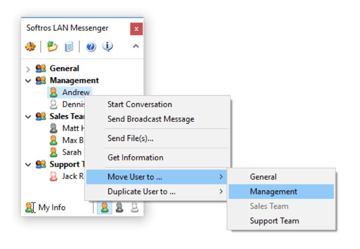Click Andrew's green user avatar icon

tap(54, 92)
